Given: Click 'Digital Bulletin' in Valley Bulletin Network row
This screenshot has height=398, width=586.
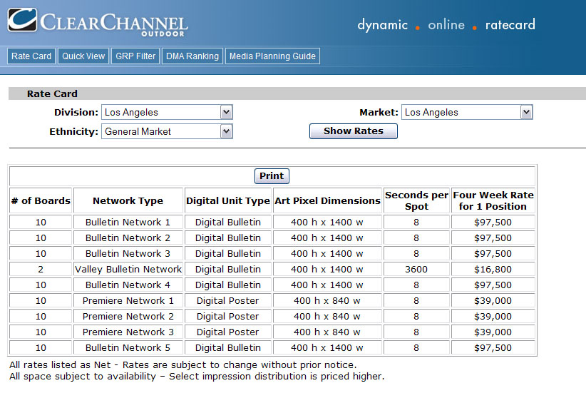Looking at the screenshot, I should coord(228,270).
